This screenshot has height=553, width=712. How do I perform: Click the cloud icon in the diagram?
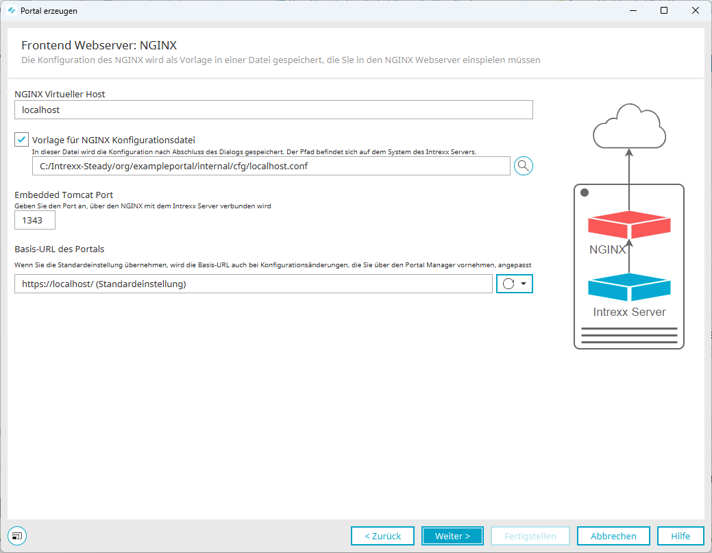tap(629, 127)
